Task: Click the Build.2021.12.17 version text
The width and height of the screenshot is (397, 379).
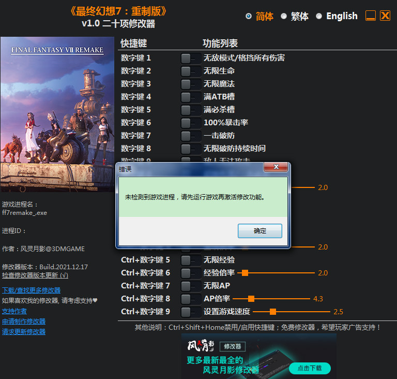Action: (64, 267)
